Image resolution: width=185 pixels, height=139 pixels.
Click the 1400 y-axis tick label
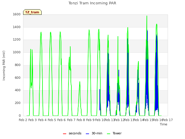(17, 27)
